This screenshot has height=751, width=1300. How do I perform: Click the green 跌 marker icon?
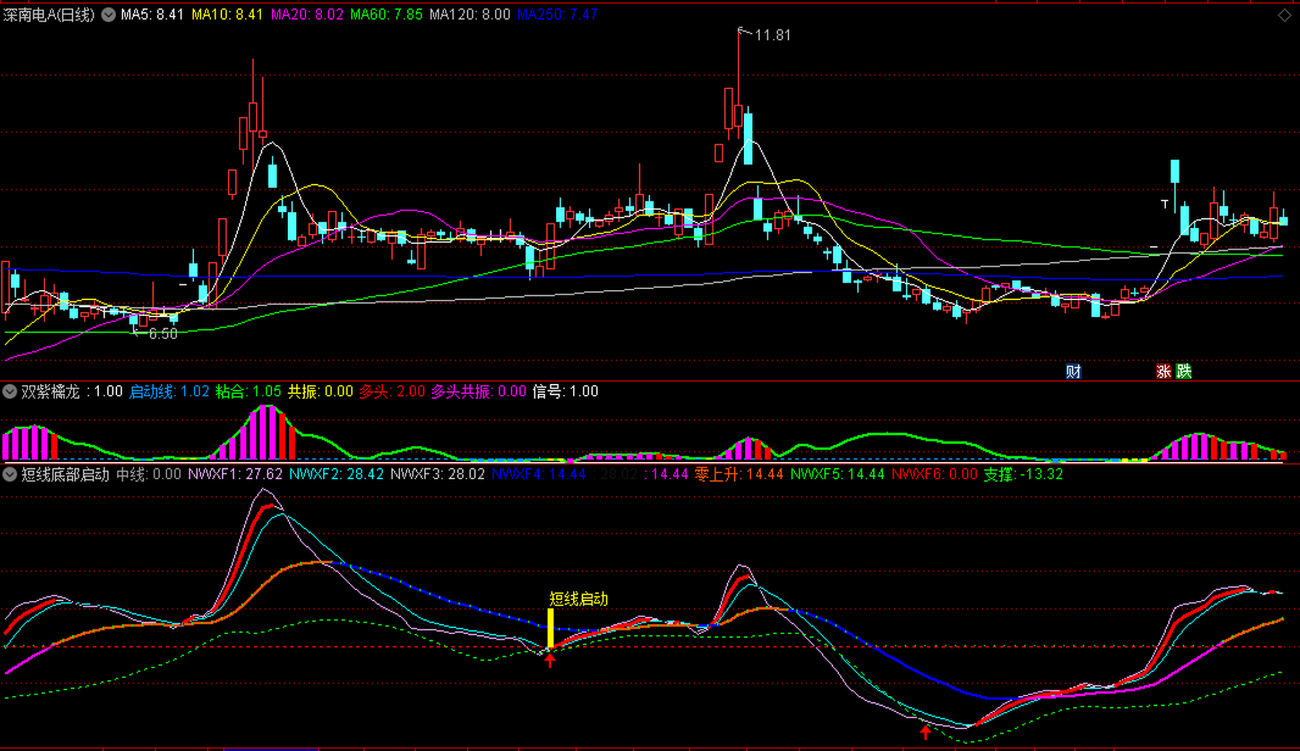coord(1184,371)
